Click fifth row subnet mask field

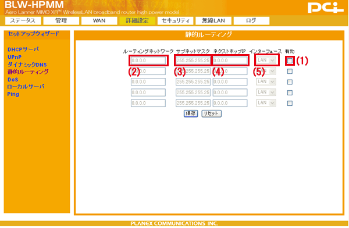193,104
